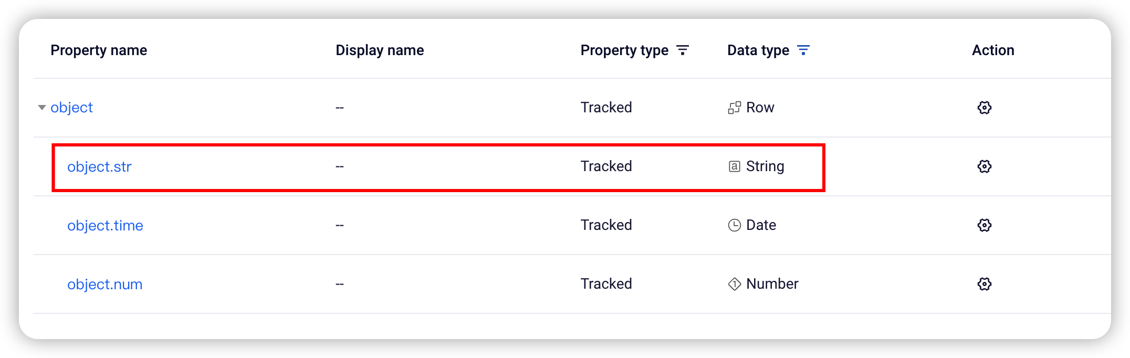Click the Action column header
The height and width of the screenshot is (358, 1130).
(993, 50)
